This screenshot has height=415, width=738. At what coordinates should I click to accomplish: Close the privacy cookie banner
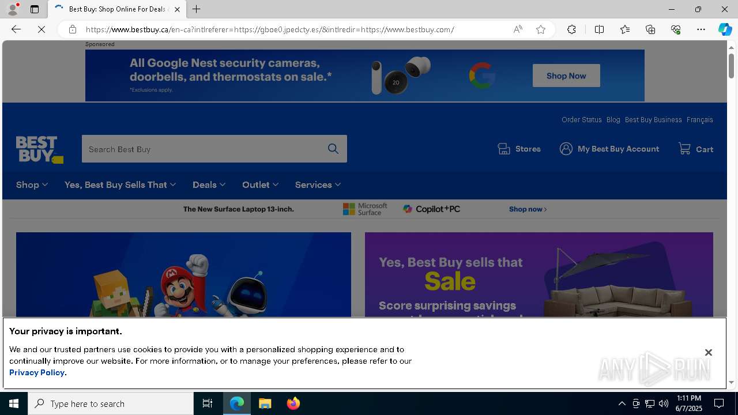(709, 352)
